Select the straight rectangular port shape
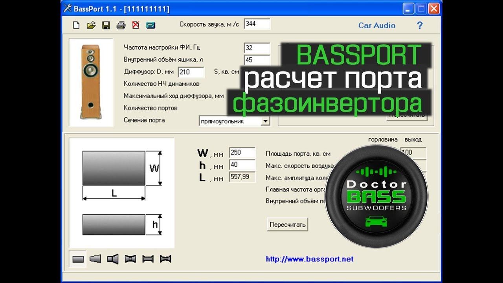This screenshot has width=503, height=283. tap(78, 259)
